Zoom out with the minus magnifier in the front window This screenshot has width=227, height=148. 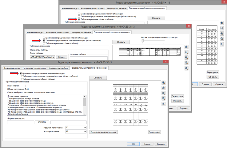tap(163, 88)
